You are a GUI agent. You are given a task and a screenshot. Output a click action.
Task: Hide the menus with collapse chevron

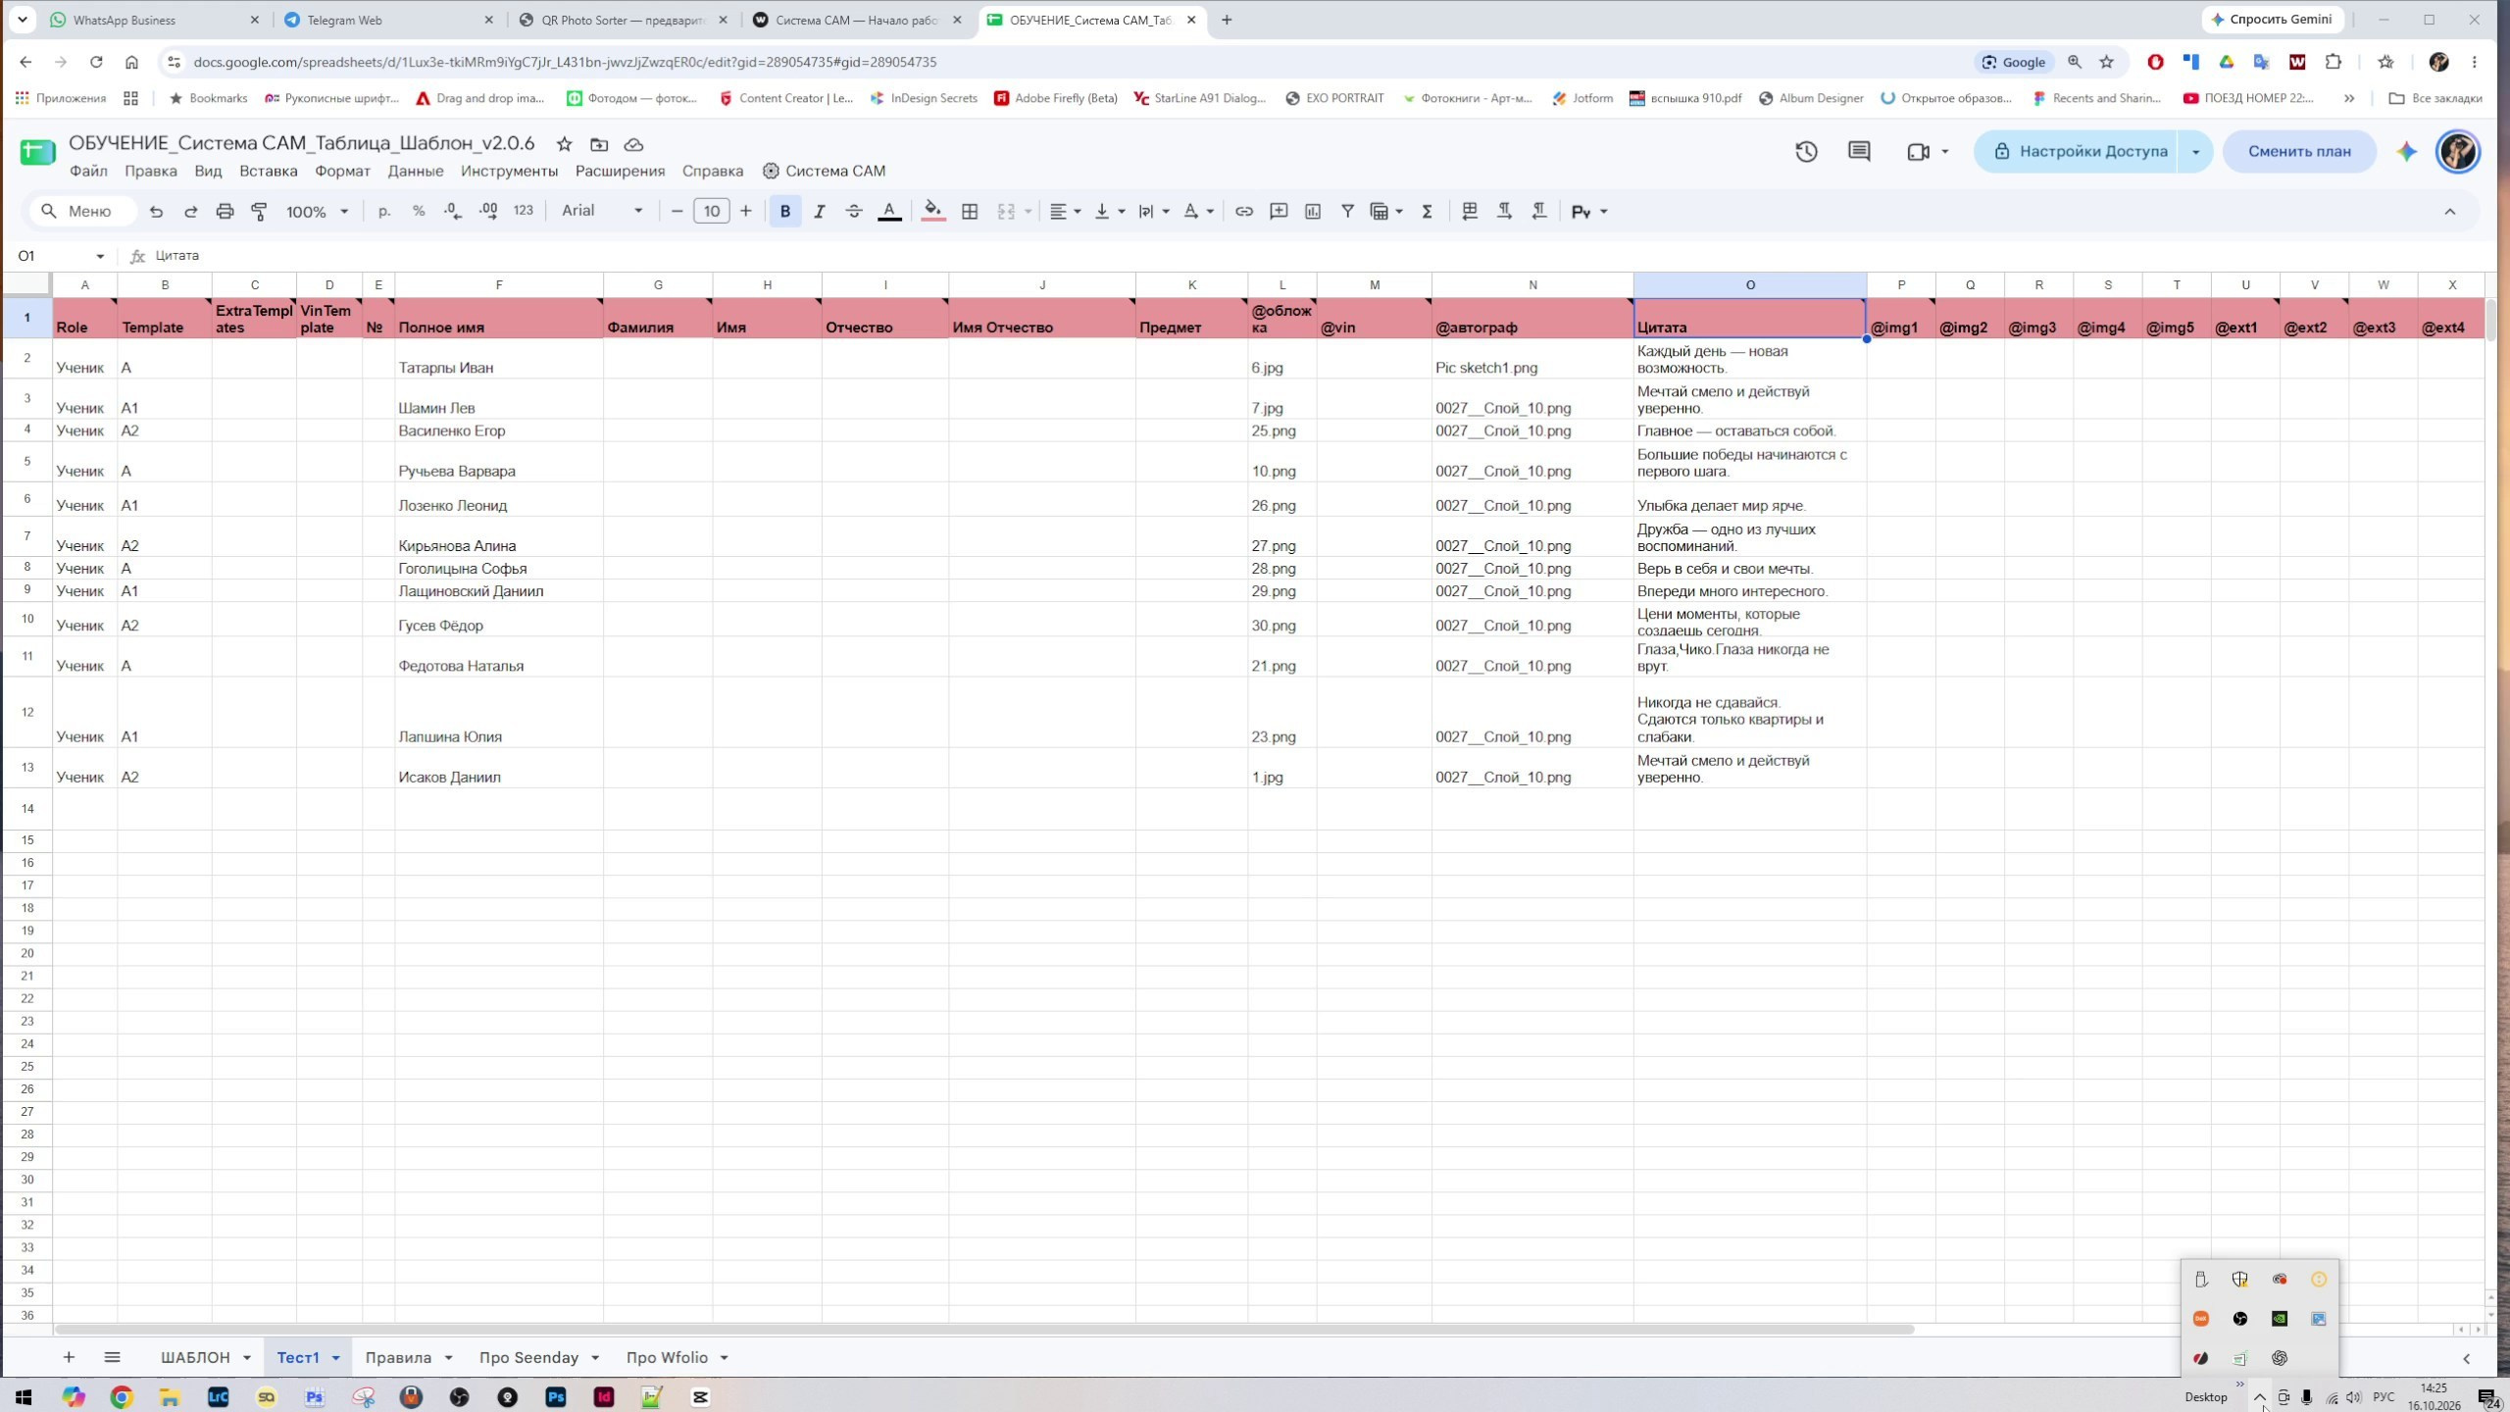click(2449, 211)
